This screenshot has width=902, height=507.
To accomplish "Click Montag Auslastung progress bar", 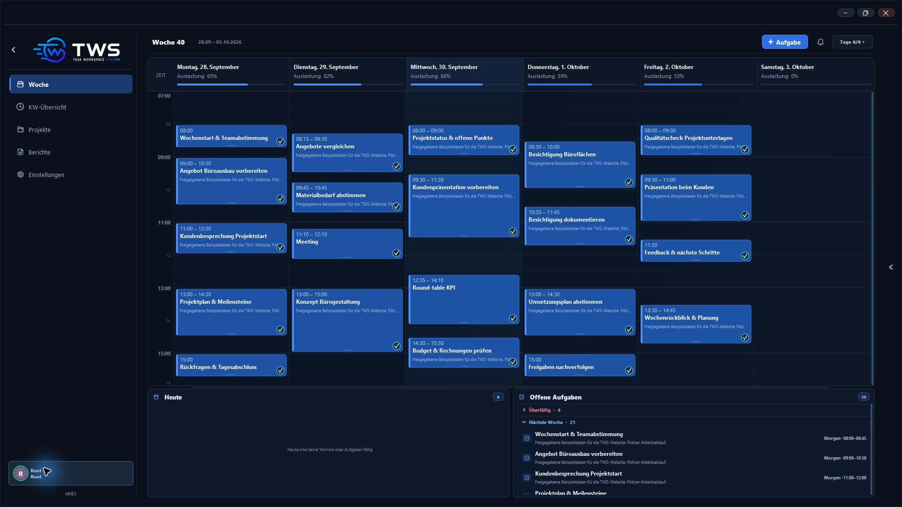I will 231,84.
